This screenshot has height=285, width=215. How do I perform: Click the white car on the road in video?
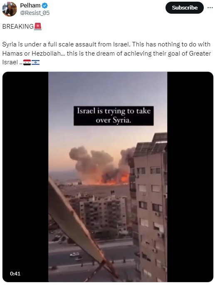(x=74, y=254)
